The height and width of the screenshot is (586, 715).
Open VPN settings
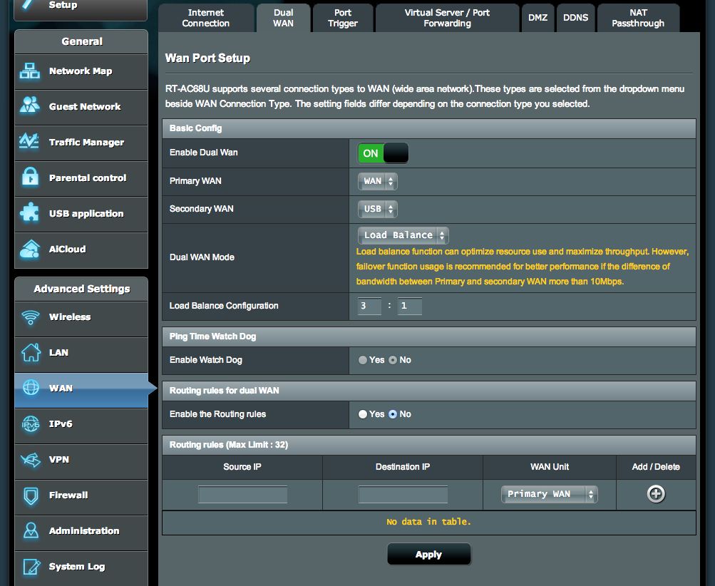tap(81, 461)
